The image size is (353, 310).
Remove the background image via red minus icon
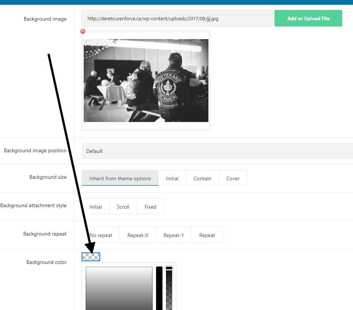(82, 31)
